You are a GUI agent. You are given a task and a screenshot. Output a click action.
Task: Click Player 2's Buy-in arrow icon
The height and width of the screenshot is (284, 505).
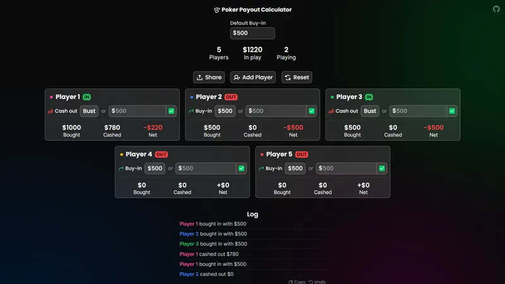pos(191,111)
